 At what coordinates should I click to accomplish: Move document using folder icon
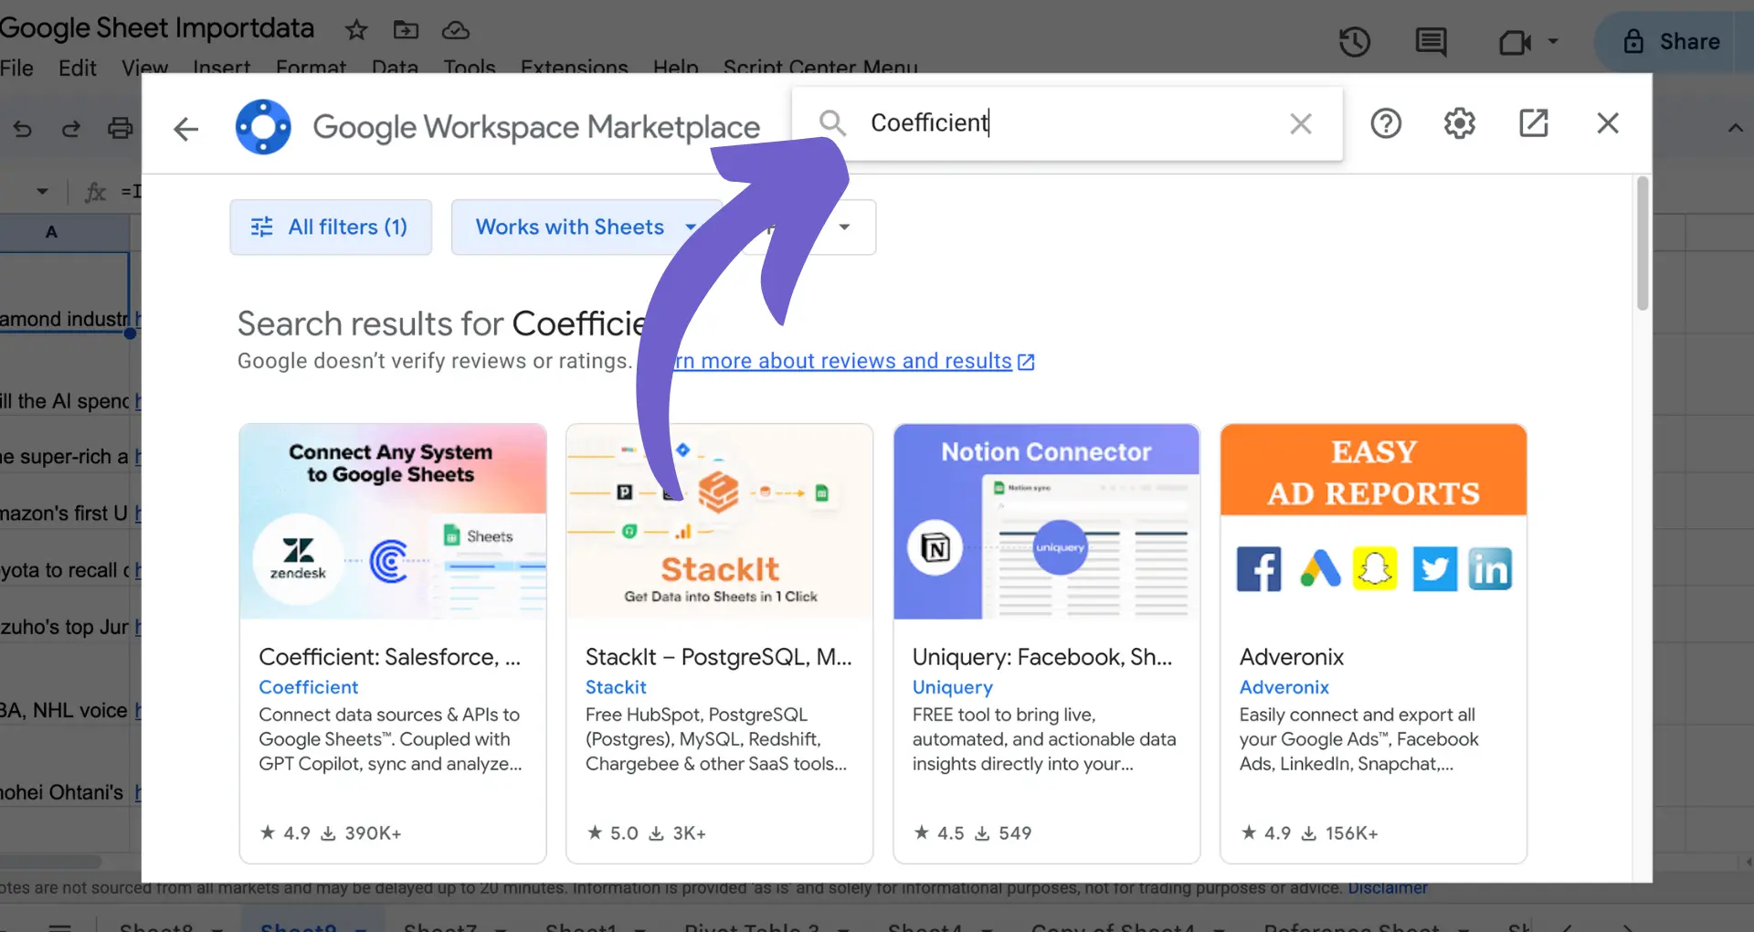click(406, 30)
